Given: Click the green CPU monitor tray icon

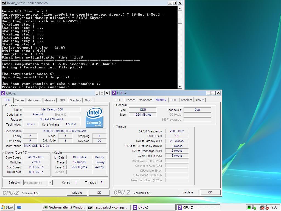Looking at the screenshot, I should click(249, 207).
